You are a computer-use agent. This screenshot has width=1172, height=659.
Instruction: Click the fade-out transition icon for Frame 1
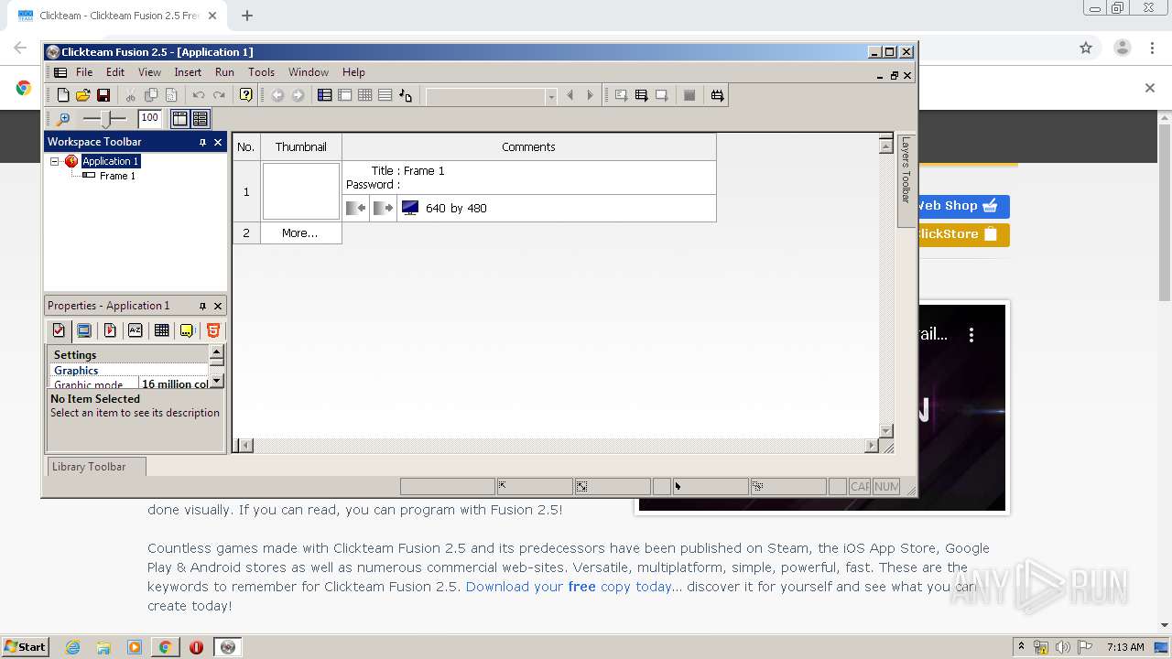[x=383, y=208]
